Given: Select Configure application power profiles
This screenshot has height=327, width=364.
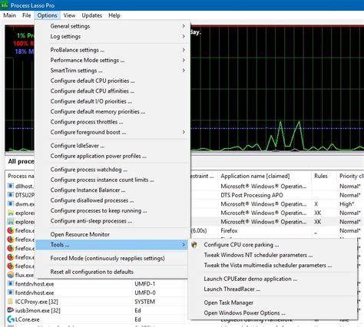Looking at the screenshot, I should tap(112, 156).
